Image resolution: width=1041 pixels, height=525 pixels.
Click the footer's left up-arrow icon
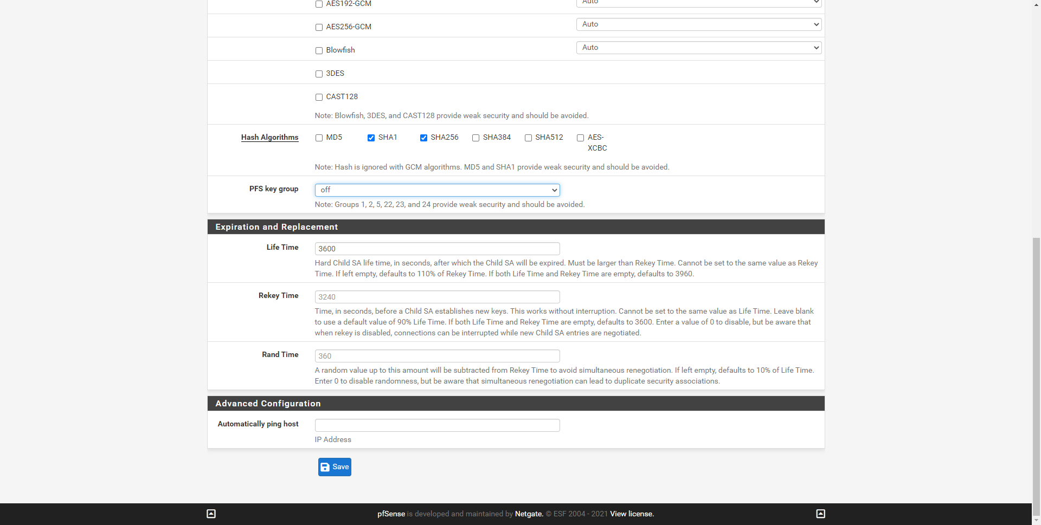coord(211,514)
